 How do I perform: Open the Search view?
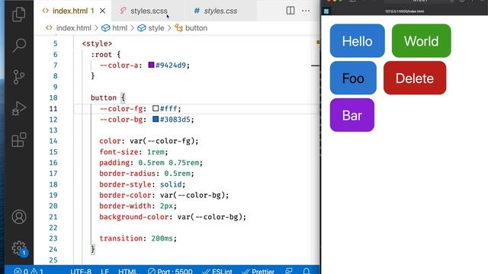[x=18, y=46]
